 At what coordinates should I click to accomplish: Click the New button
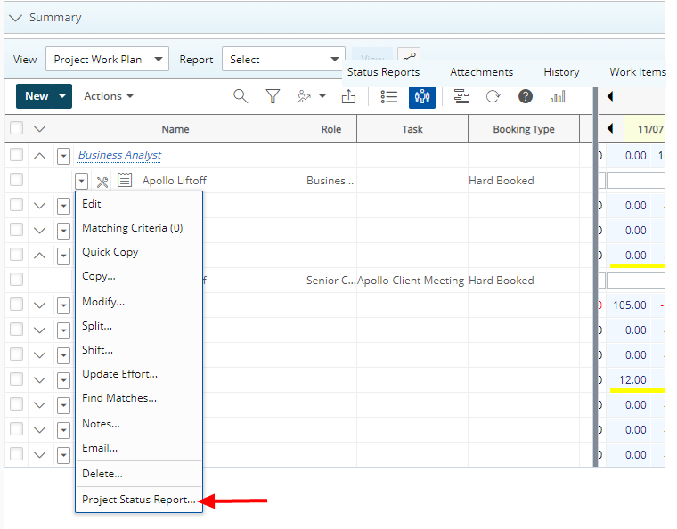pos(35,96)
